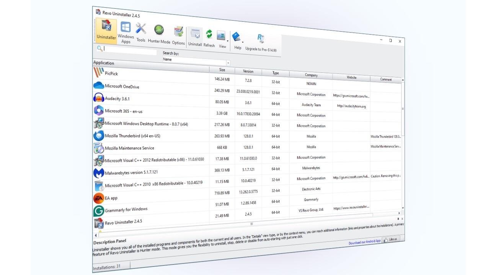Click the Uninstall toolbar button

coord(195,37)
